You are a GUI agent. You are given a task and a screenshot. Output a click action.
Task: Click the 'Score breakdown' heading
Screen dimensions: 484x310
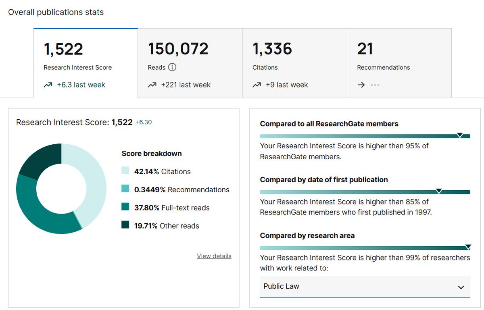[x=152, y=154]
